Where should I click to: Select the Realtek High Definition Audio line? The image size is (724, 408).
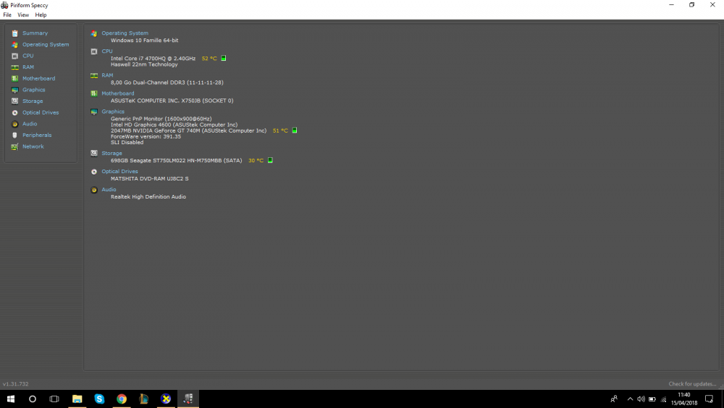point(148,197)
